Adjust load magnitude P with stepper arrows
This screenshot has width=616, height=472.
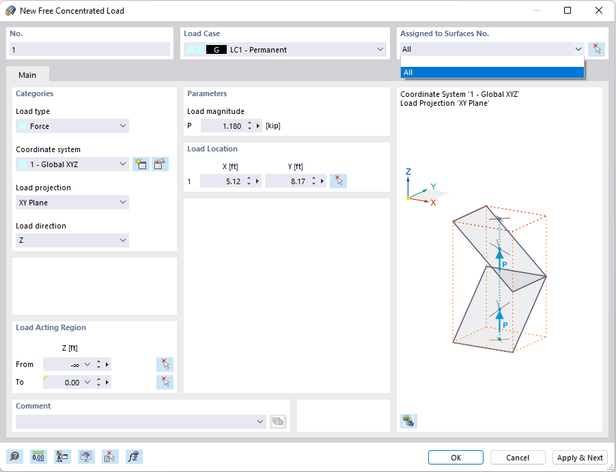(249, 126)
